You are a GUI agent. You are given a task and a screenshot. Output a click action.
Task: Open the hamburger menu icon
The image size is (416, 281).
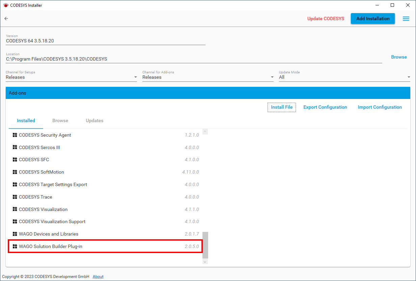[406, 19]
